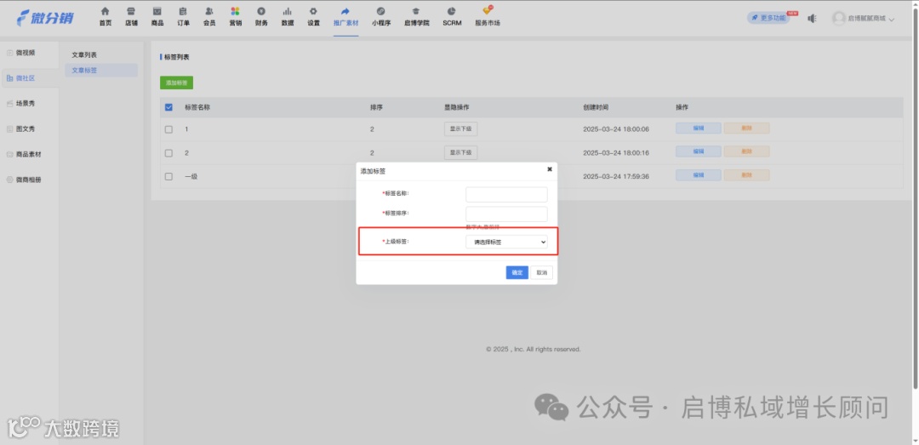
Task: Click the 排序 column header
Action: click(x=376, y=108)
